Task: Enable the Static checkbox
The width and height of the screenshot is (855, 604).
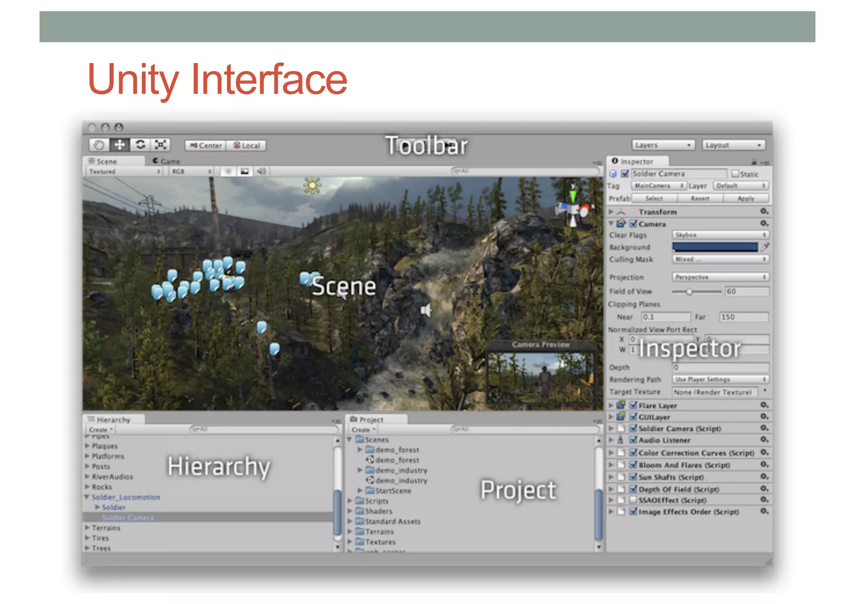Action: [735, 174]
